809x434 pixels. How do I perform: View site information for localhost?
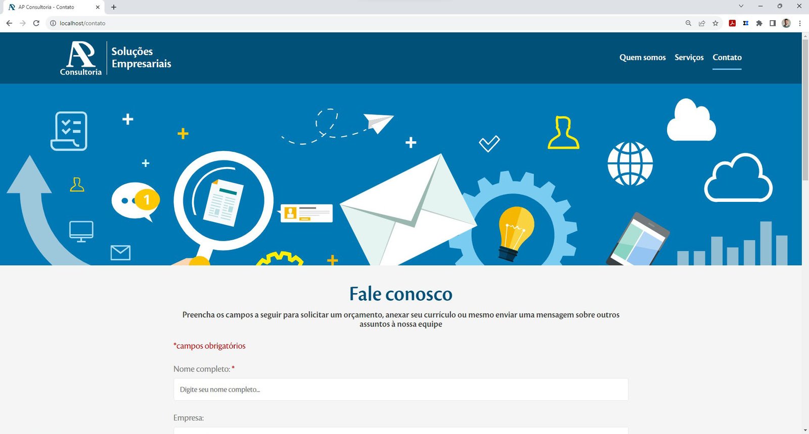pyautogui.click(x=53, y=23)
